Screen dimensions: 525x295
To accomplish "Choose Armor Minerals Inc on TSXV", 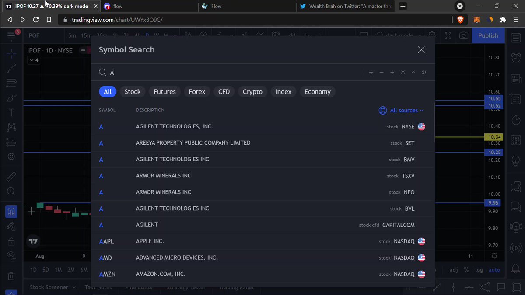I will click(x=262, y=176).
